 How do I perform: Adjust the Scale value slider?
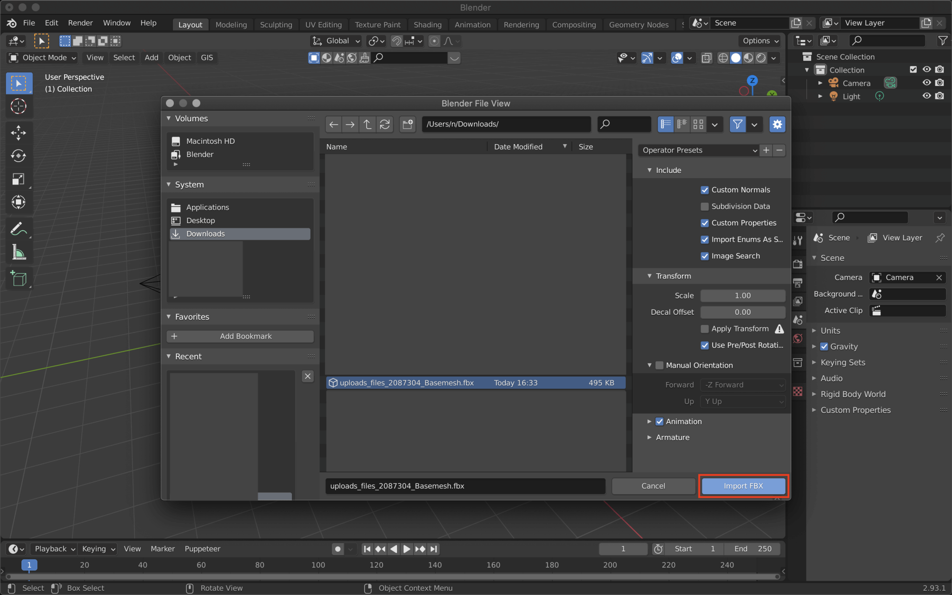(742, 295)
